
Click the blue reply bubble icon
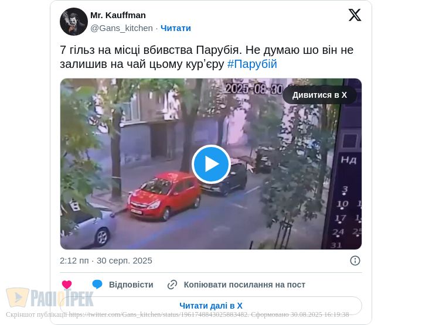pos(97,284)
